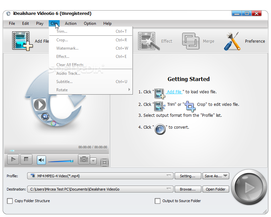Select Audio Track... menu entry
Screen dimensions: 271x217
(91, 73)
